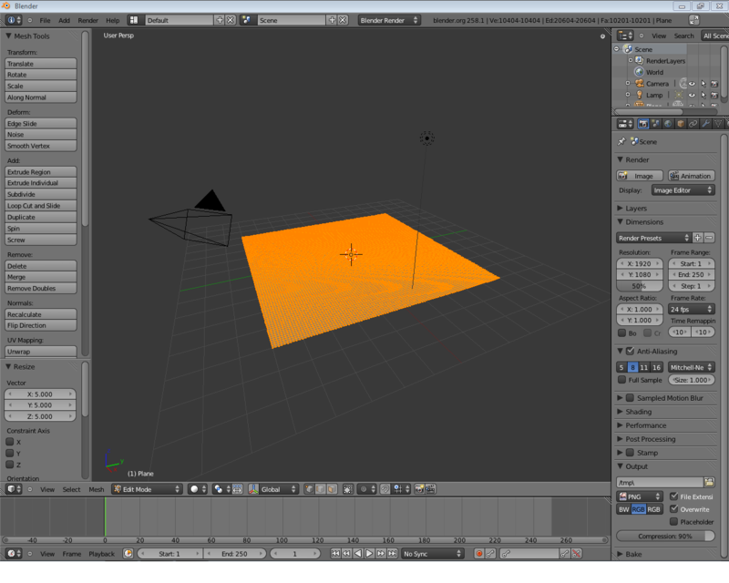The image size is (729, 583).
Task: Click the World globe icon in outliner
Action: [x=640, y=72]
